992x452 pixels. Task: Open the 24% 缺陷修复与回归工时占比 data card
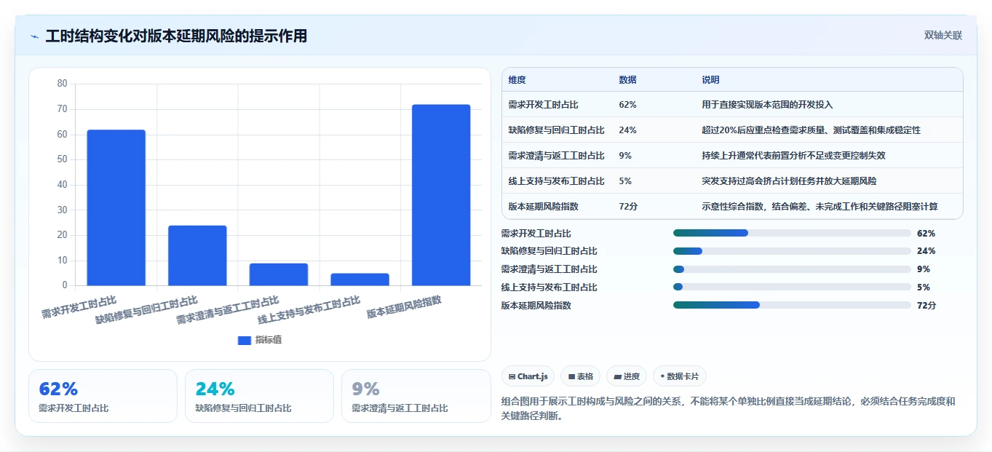259,396
